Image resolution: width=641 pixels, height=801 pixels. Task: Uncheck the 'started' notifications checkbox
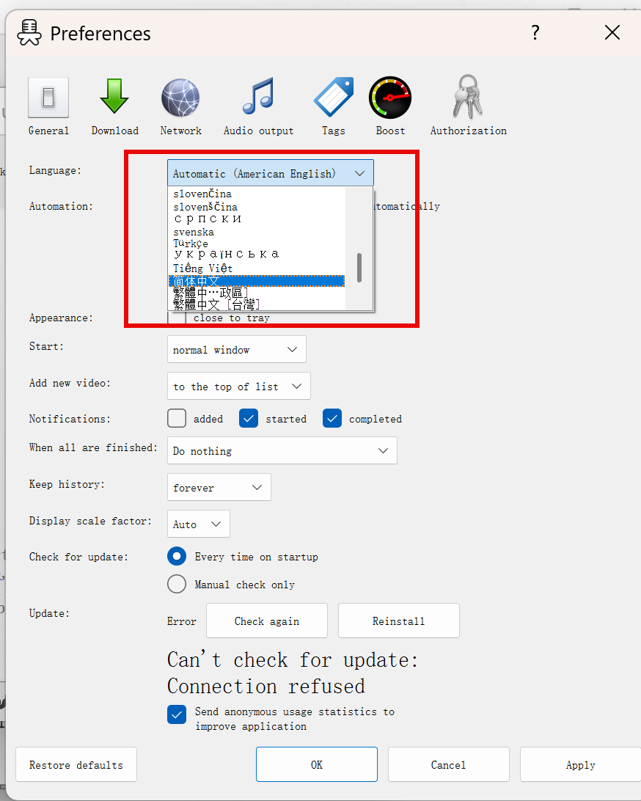point(249,418)
